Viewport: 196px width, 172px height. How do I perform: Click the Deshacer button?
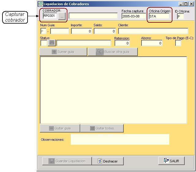(108, 161)
